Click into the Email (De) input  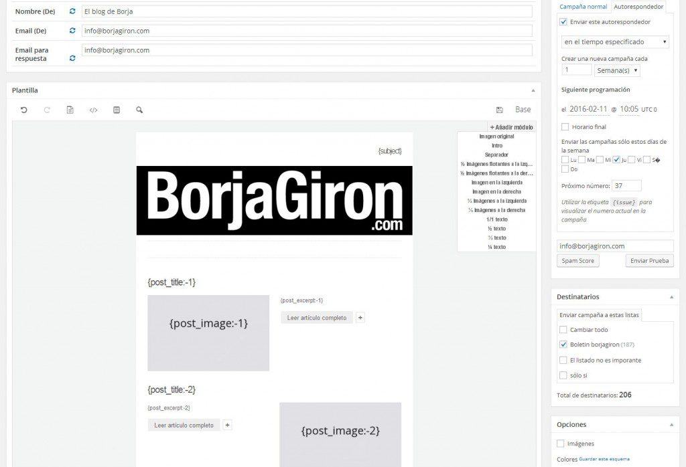tap(307, 31)
